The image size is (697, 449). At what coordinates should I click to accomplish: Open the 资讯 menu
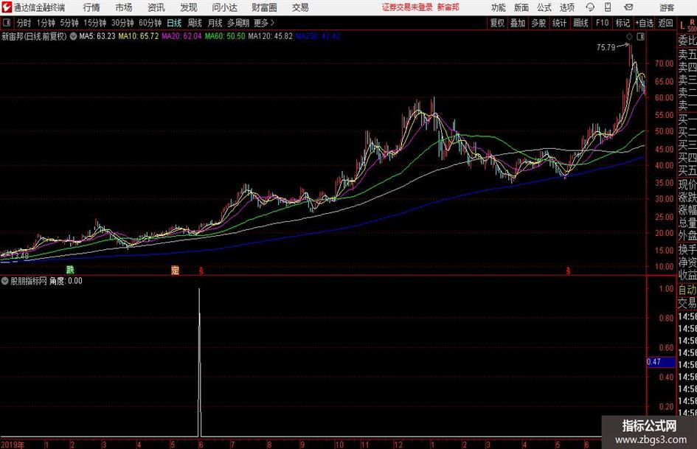[x=156, y=7]
